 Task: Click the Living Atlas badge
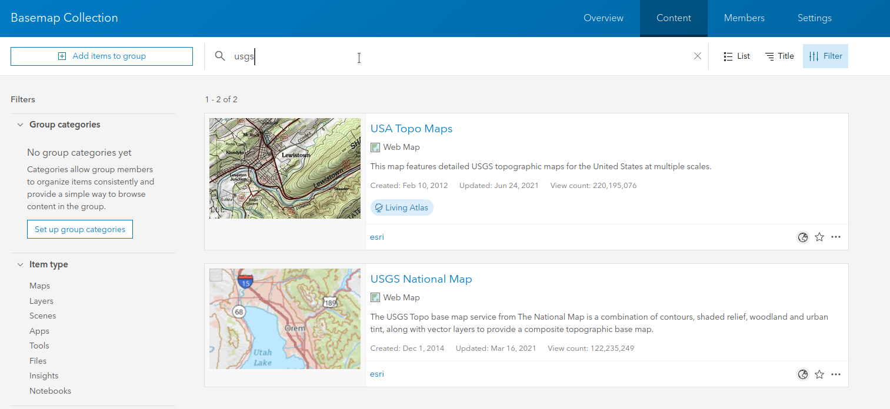(402, 207)
